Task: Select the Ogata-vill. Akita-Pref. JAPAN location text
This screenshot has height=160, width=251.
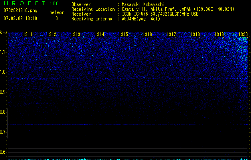Action: coord(178,9)
